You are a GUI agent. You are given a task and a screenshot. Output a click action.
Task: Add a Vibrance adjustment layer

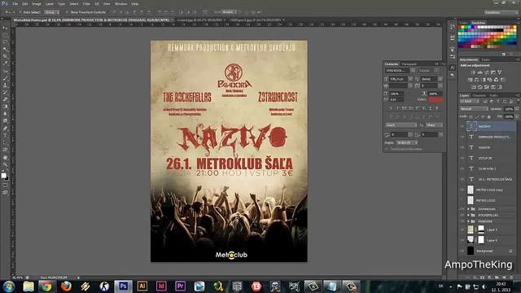499,72
